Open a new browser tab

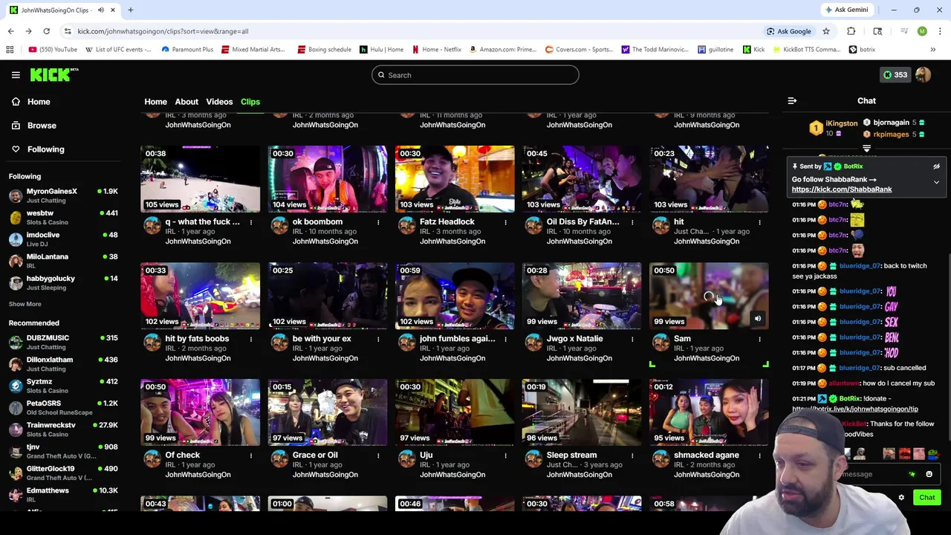(130, 10)
